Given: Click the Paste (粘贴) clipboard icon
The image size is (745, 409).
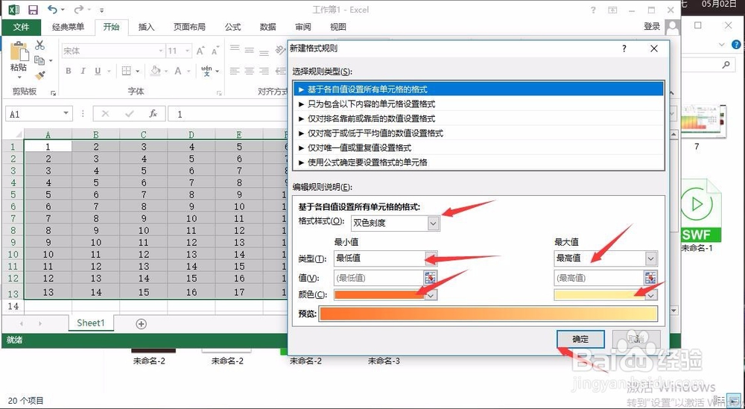Looking at the screenshot, I should point(19,51).
